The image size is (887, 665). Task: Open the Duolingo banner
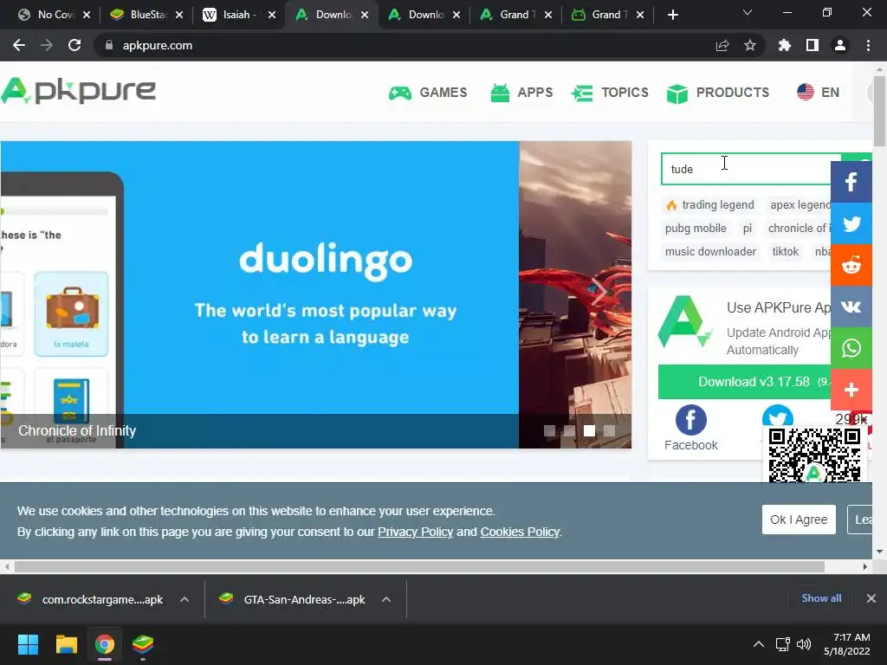point(260,294)
